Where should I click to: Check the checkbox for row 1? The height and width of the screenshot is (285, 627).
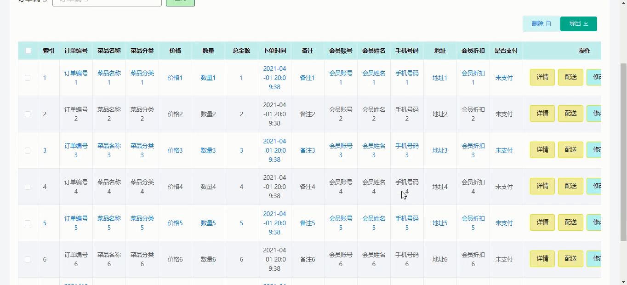[28, 78]
